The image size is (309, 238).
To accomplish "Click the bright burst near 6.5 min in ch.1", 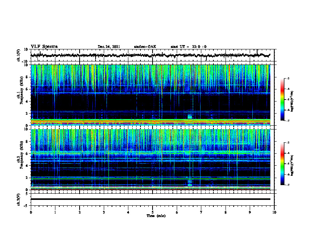I will coord(190,116).
